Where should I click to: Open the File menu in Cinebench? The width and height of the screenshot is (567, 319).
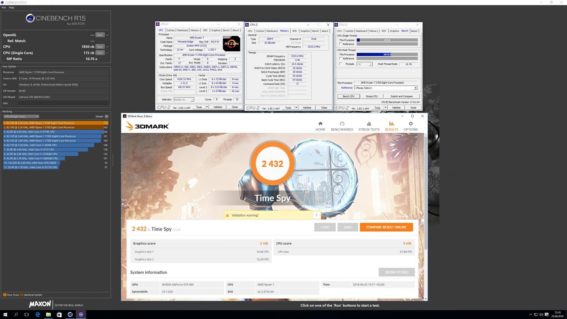pos(4,7)
